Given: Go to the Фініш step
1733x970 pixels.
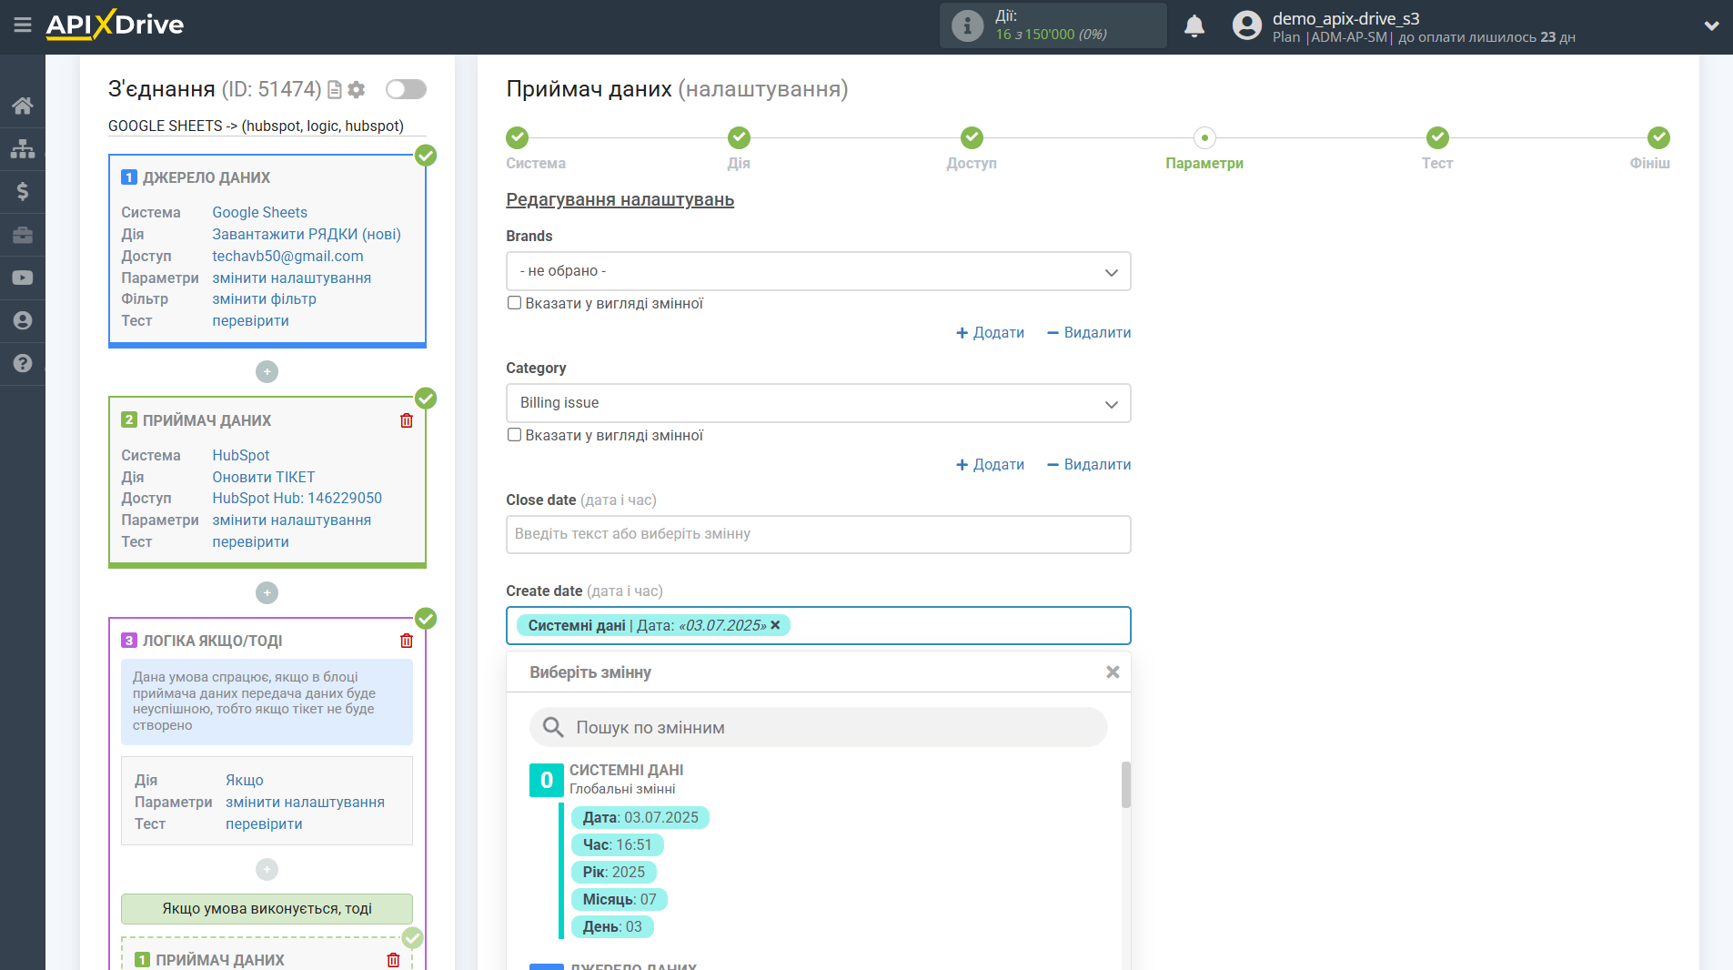Looking at the screenshot, I should (x=1658, y=137).
